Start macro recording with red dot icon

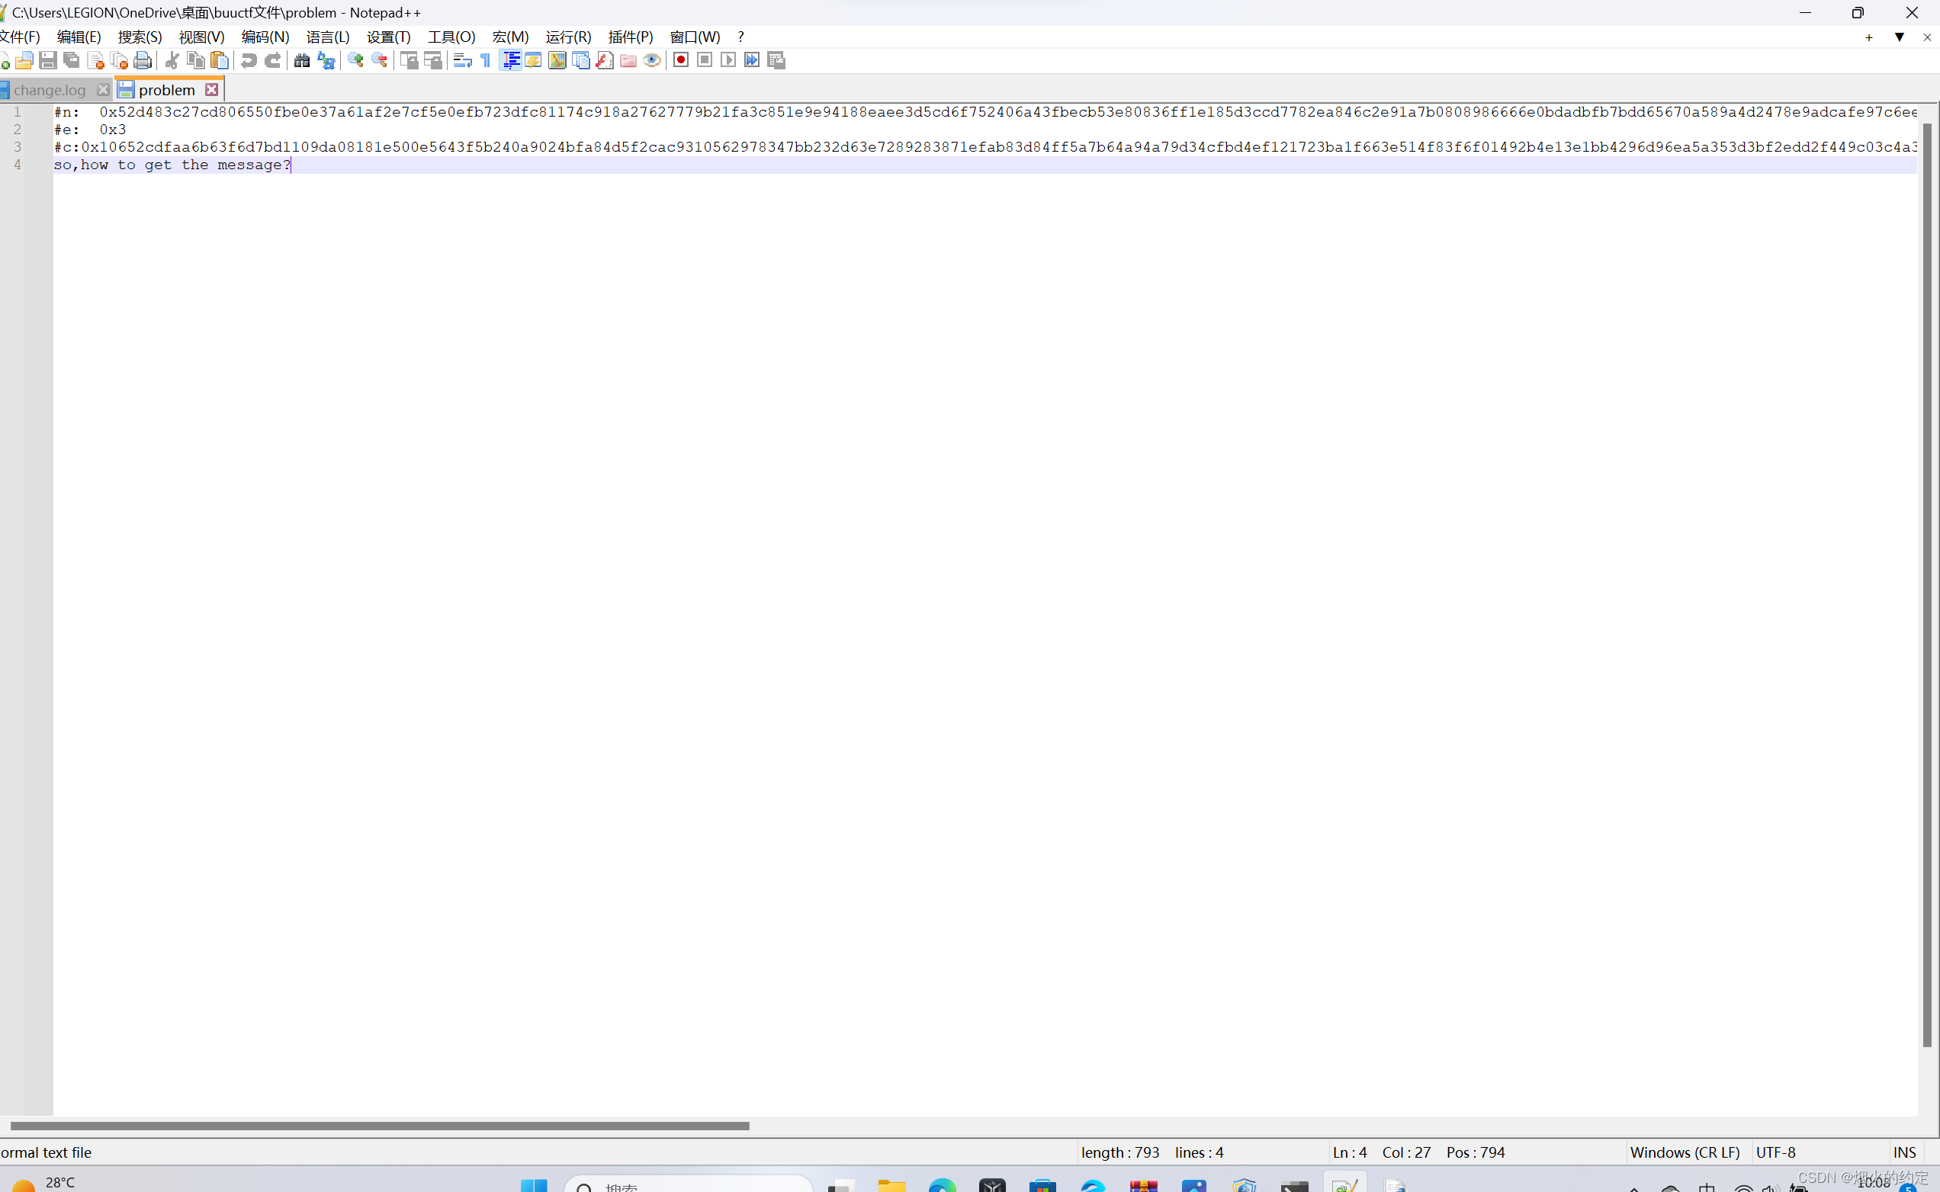click(682, 60)
